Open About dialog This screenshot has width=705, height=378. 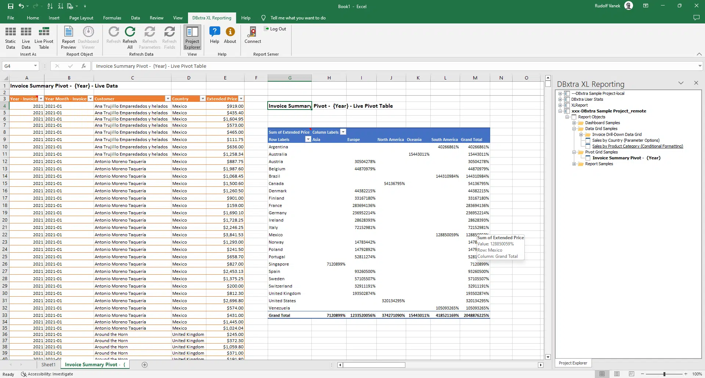point(230,35)
